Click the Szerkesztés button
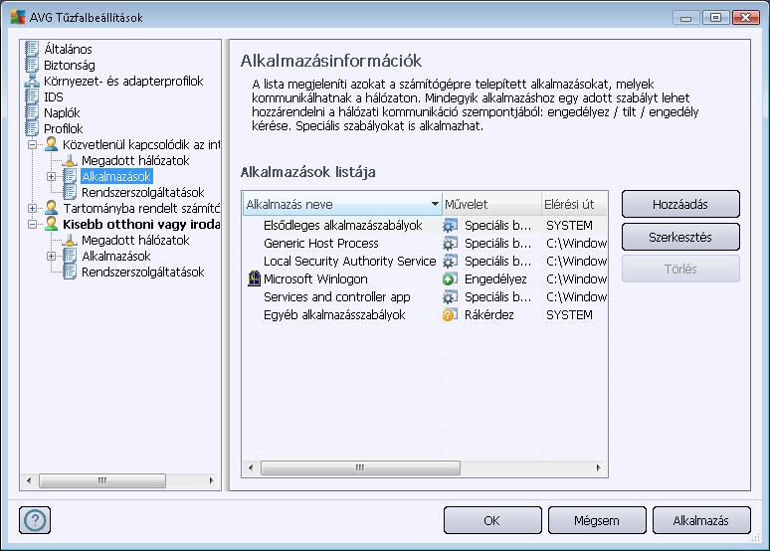Viewport: 770px width, 551px height. (680, 237)
